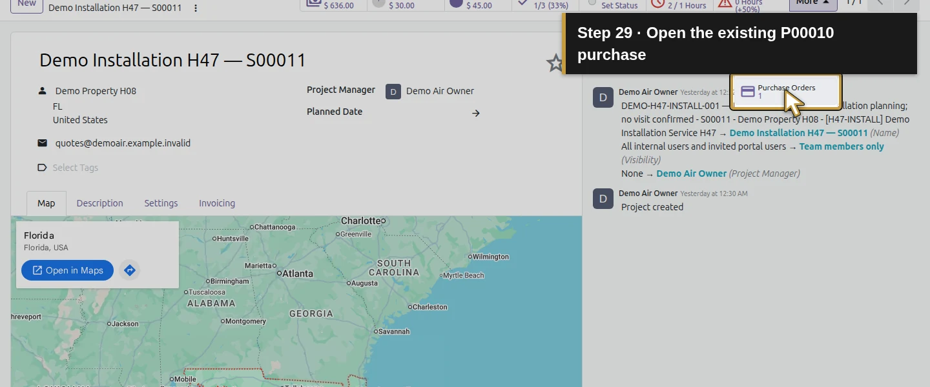Click the red clock icon for hours
Screen dimensions: 930x387
657,3
